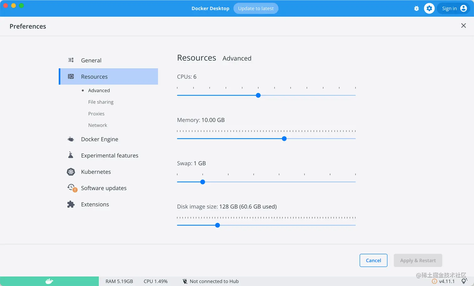Click the 'Memory: 10.00 GB' label

tap(201, 120)
